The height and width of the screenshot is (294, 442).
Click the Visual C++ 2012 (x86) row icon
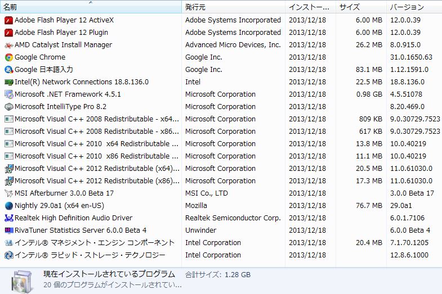(x=9, y=181)
